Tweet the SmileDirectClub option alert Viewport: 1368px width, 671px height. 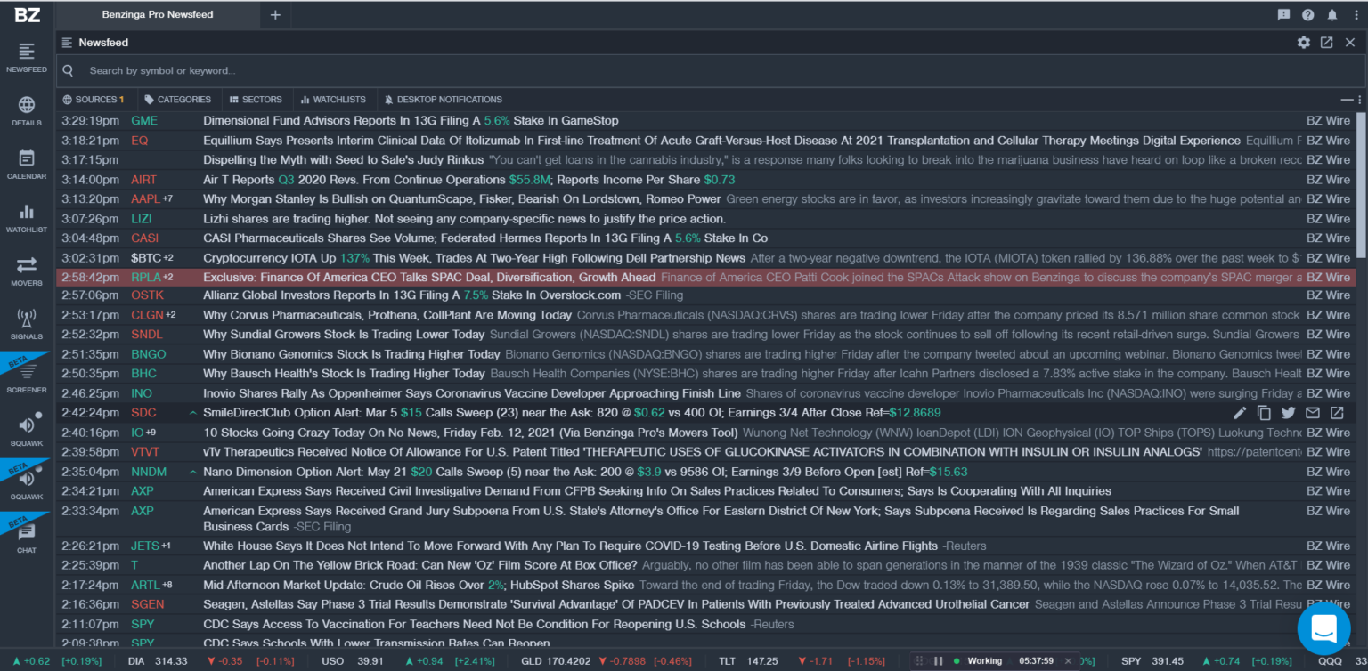[1288, 413]
